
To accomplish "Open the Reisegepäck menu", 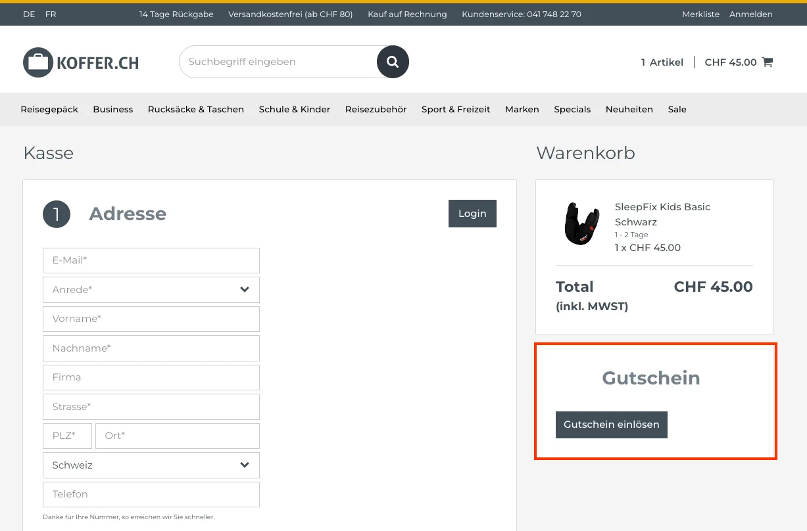I will coord(49,110).
